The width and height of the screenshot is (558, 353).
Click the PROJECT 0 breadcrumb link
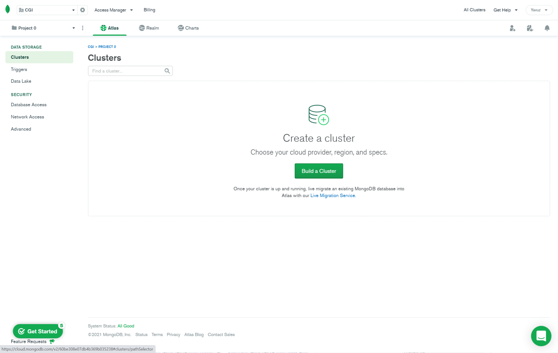click(107, 47)
